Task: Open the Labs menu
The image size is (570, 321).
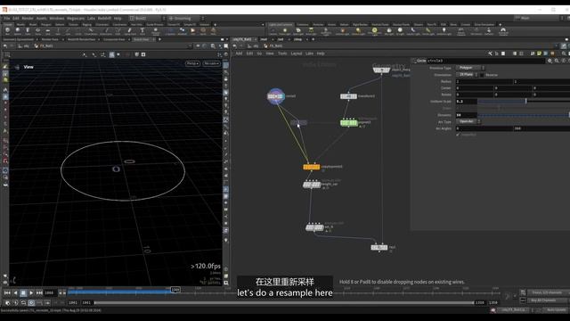Action: pyautogui.click(x=91, y=18)
